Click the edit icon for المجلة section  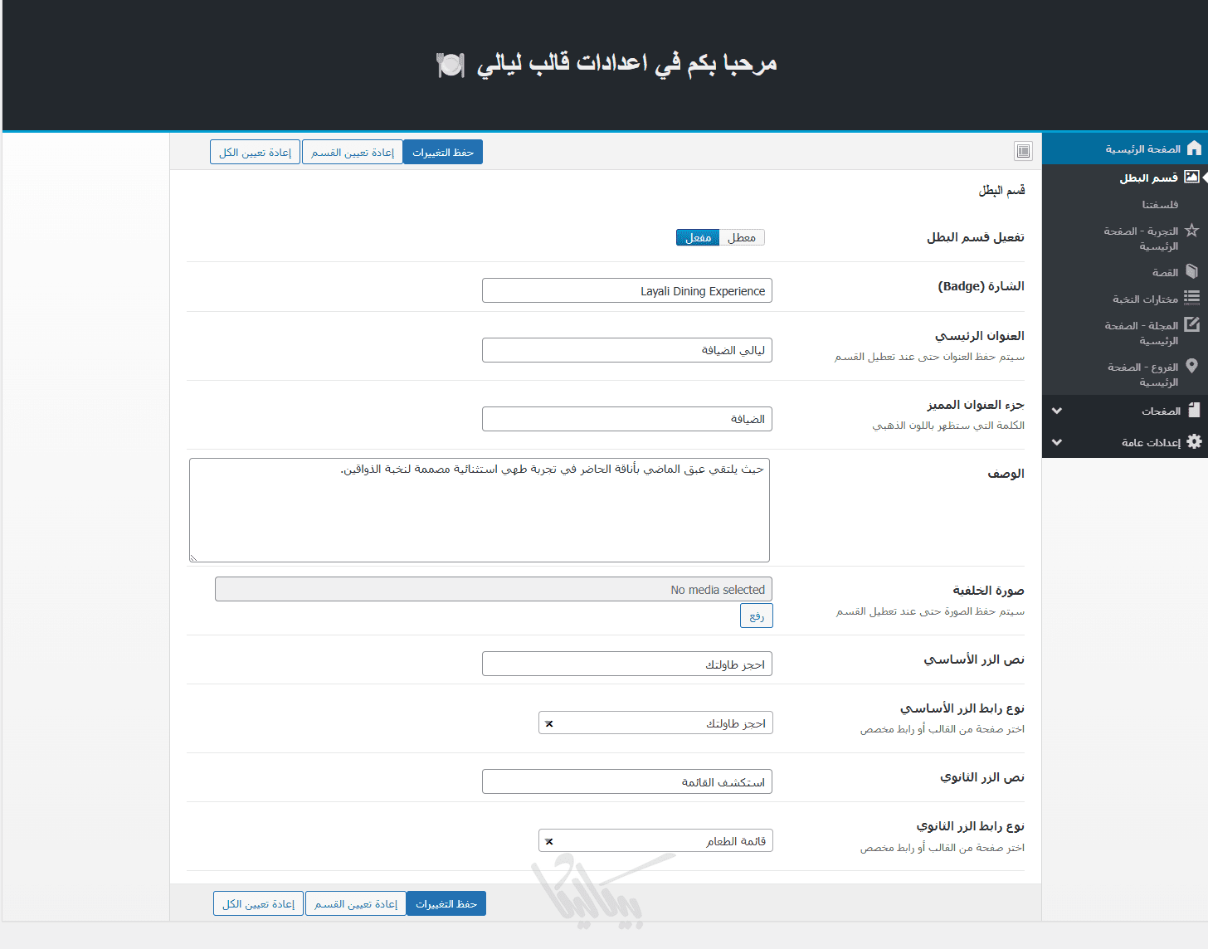coord(1191,325)
